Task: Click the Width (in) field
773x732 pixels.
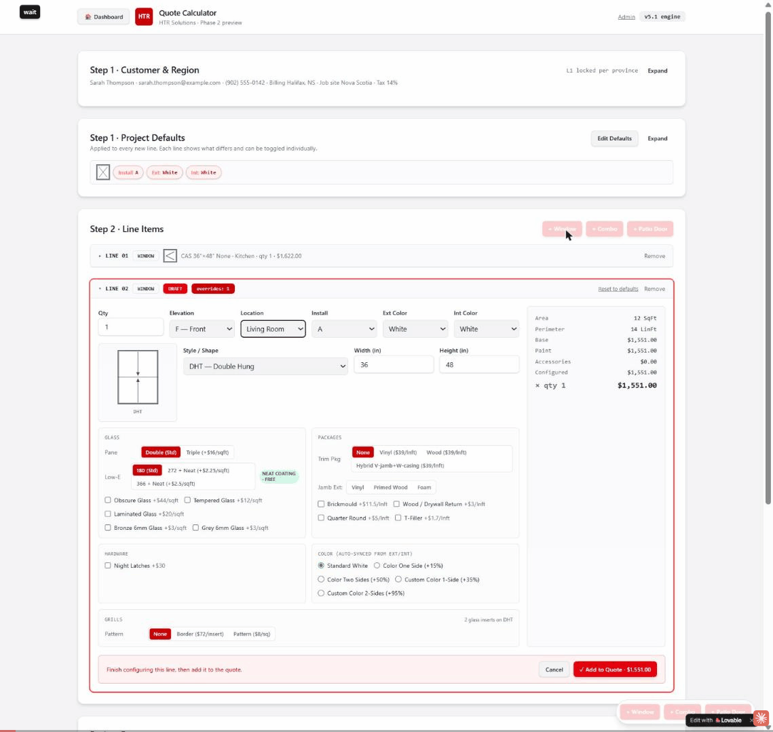Action: (x=394, y=365)
